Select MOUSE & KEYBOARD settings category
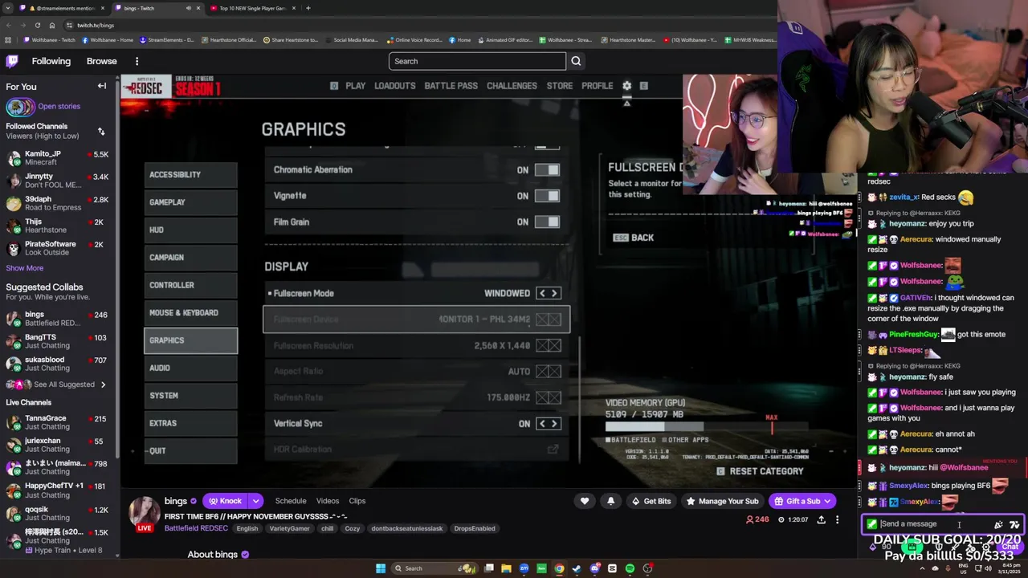The image size is (1028, 578). 190,312
